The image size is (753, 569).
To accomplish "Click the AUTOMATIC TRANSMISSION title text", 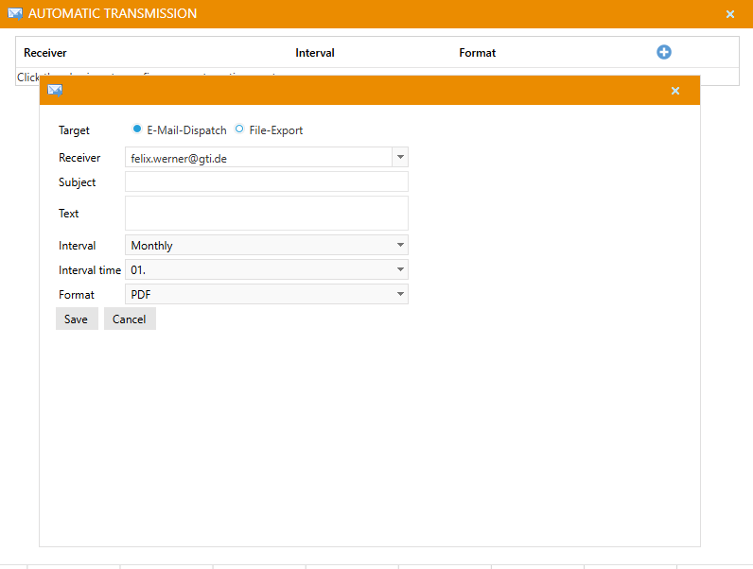I will click(113, 14).
